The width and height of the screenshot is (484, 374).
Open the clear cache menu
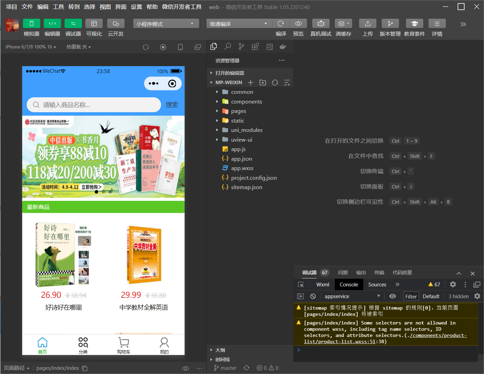pos(343,24)
